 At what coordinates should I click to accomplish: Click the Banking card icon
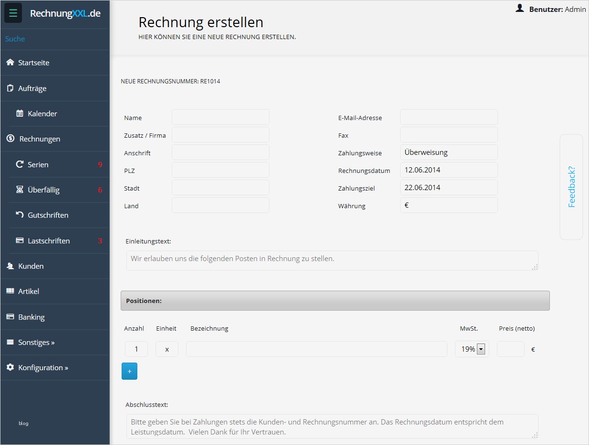(10, 317)
